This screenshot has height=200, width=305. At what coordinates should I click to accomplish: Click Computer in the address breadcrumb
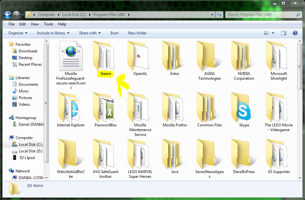46,15
